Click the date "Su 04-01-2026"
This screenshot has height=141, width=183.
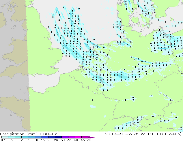point(122,134)
